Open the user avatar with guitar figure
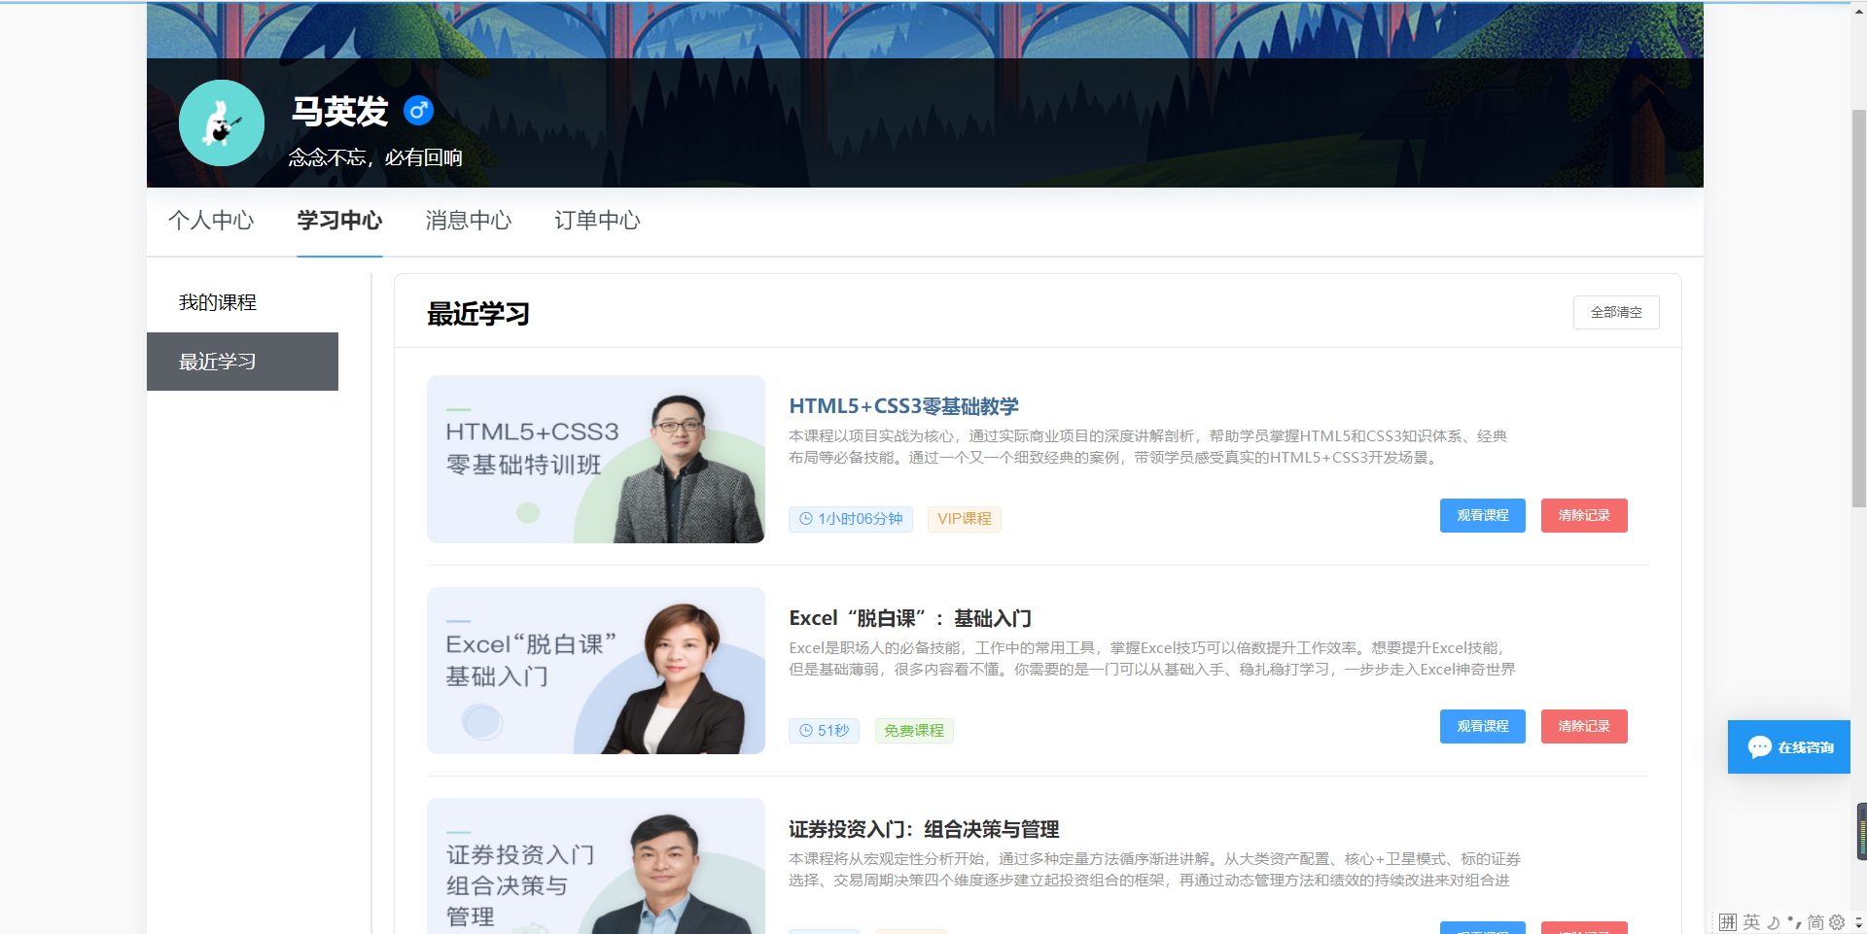Image resolution: width=1867 pixels, height=934 pixels. point(222,122)
